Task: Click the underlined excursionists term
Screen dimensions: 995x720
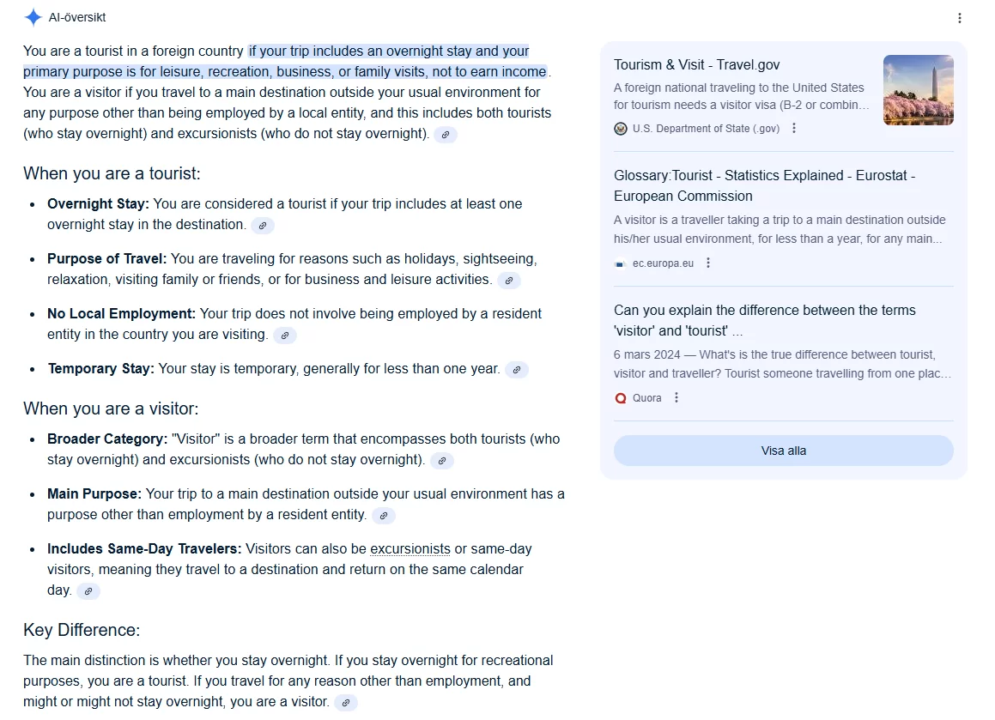Action: click(x=410, y=548)
